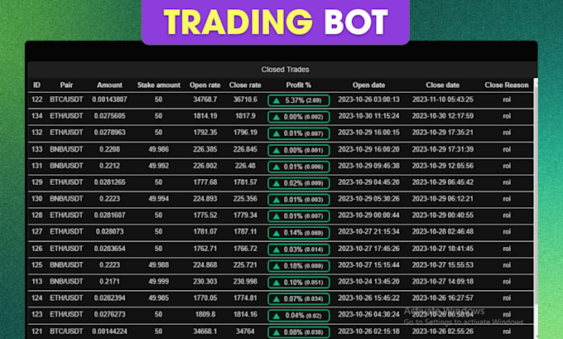
Task: Click the Close date column header
Action: [443, 85]
